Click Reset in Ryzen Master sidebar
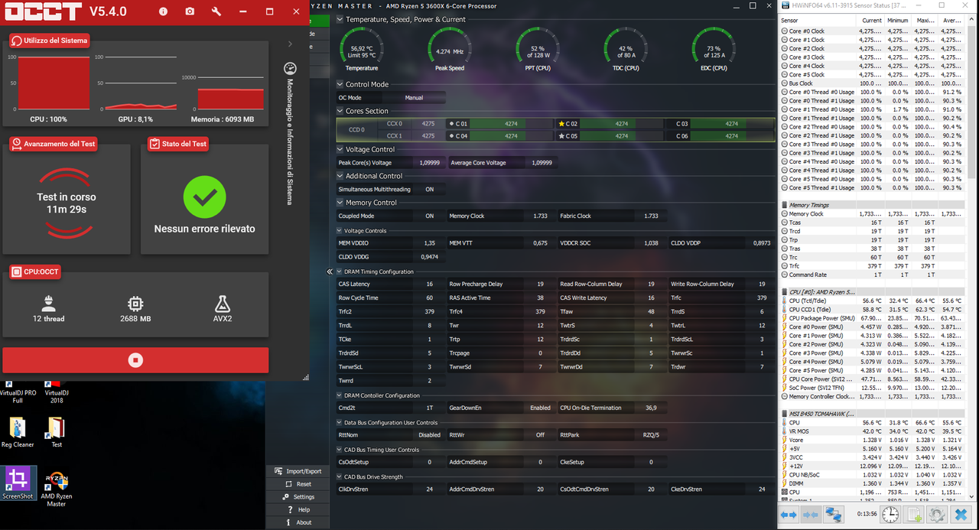 (297, 484)
